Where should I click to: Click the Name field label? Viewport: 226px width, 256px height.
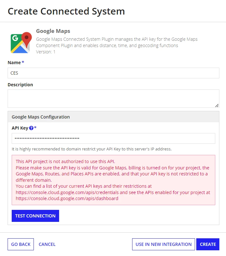click(x=14, y=63)
